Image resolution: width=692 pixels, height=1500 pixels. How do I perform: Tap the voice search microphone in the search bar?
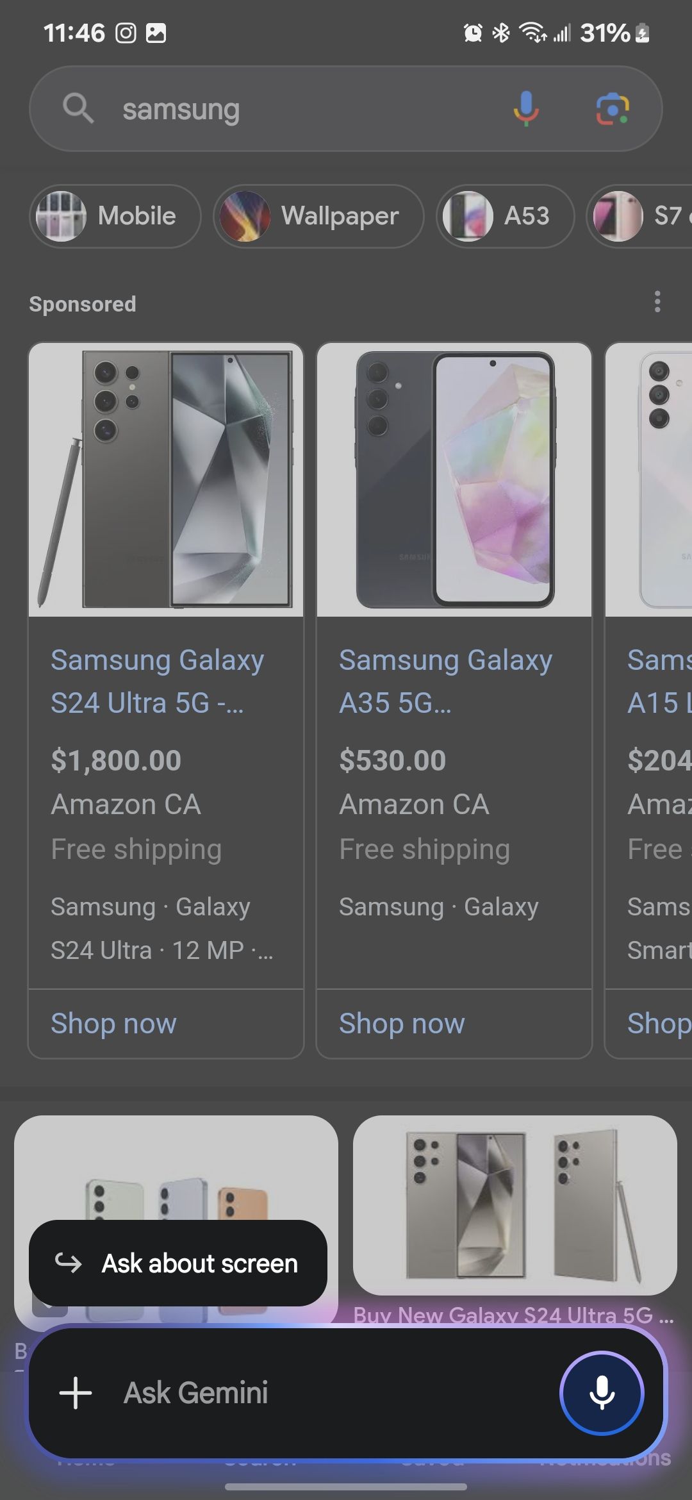pyautogui.click(x=525, y=108)
